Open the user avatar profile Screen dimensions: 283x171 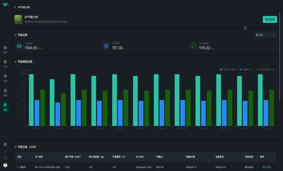point(5,165)
